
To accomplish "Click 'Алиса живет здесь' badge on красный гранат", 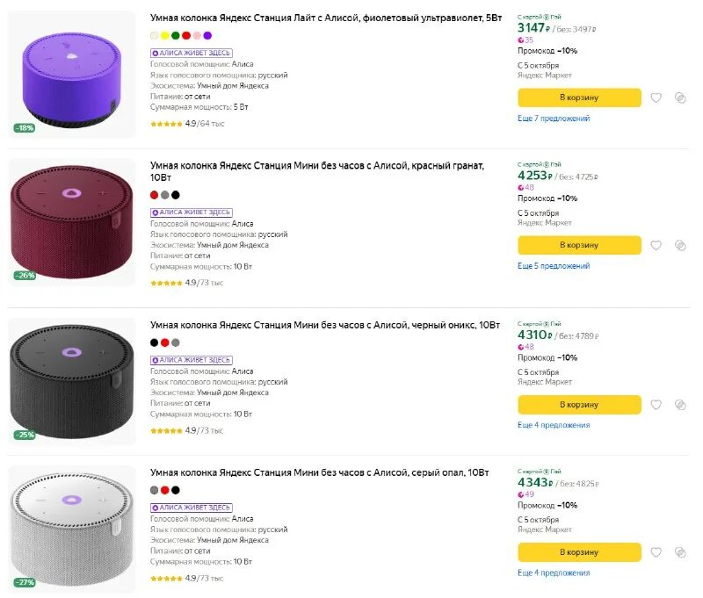I will pyautogui.click(x=192, y=213).
